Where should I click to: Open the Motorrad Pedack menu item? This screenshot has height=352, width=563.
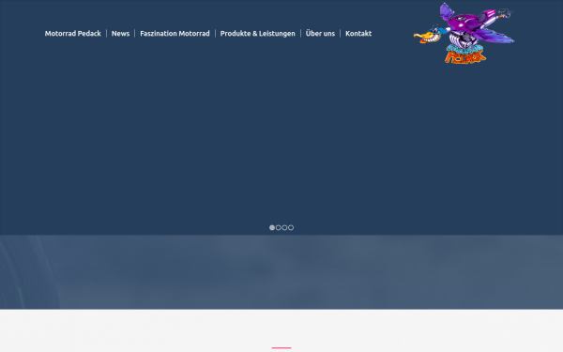coord(73,34)
